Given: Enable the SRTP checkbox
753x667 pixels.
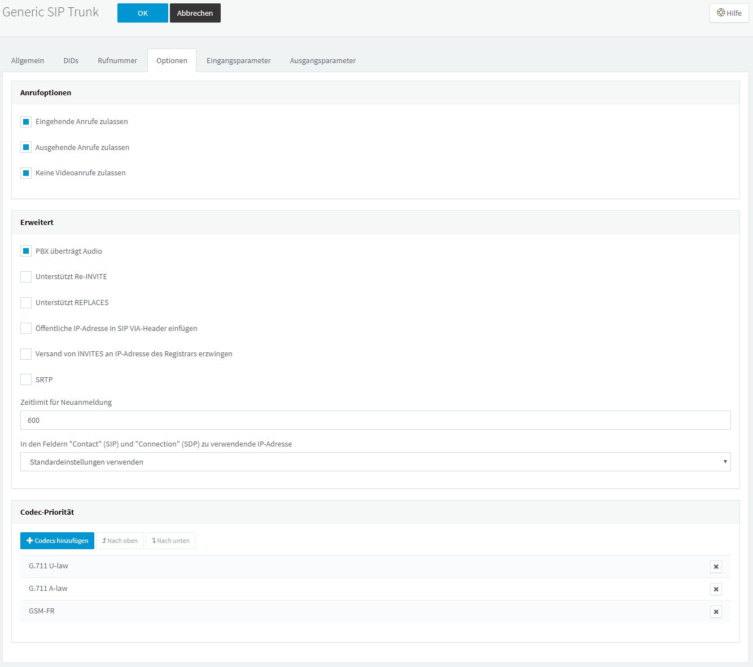Looking at the screenshot, I should pos(26,379).
